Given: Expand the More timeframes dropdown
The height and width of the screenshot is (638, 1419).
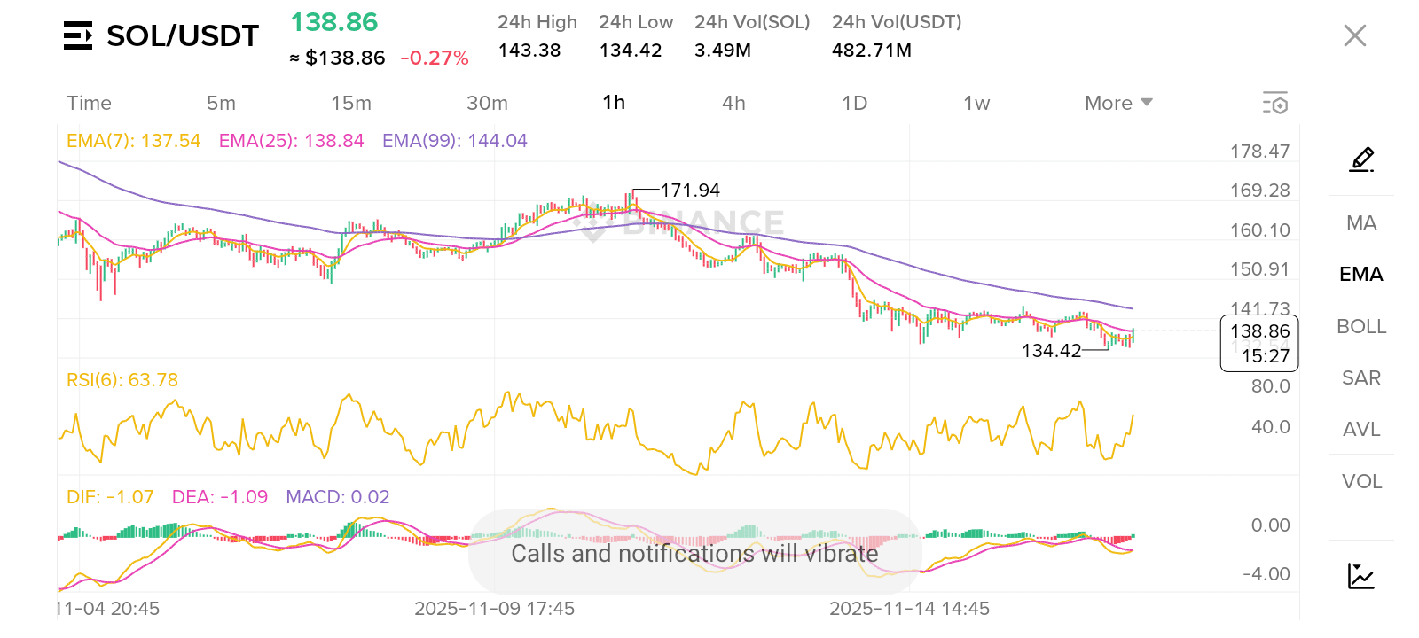Looking at the screenshot, I should click(x=1117, y=103).
